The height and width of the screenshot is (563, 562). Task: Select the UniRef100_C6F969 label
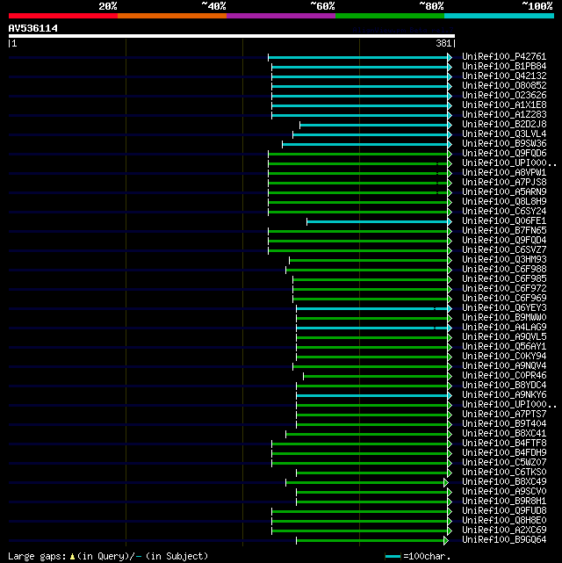point(504,299)
